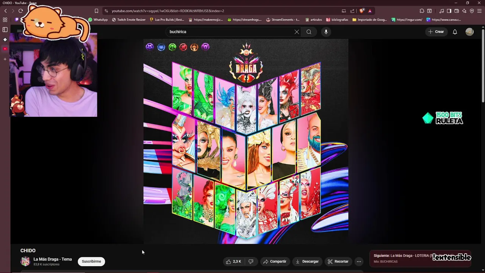Click the La Más Draga album art video

coord(246,141)
